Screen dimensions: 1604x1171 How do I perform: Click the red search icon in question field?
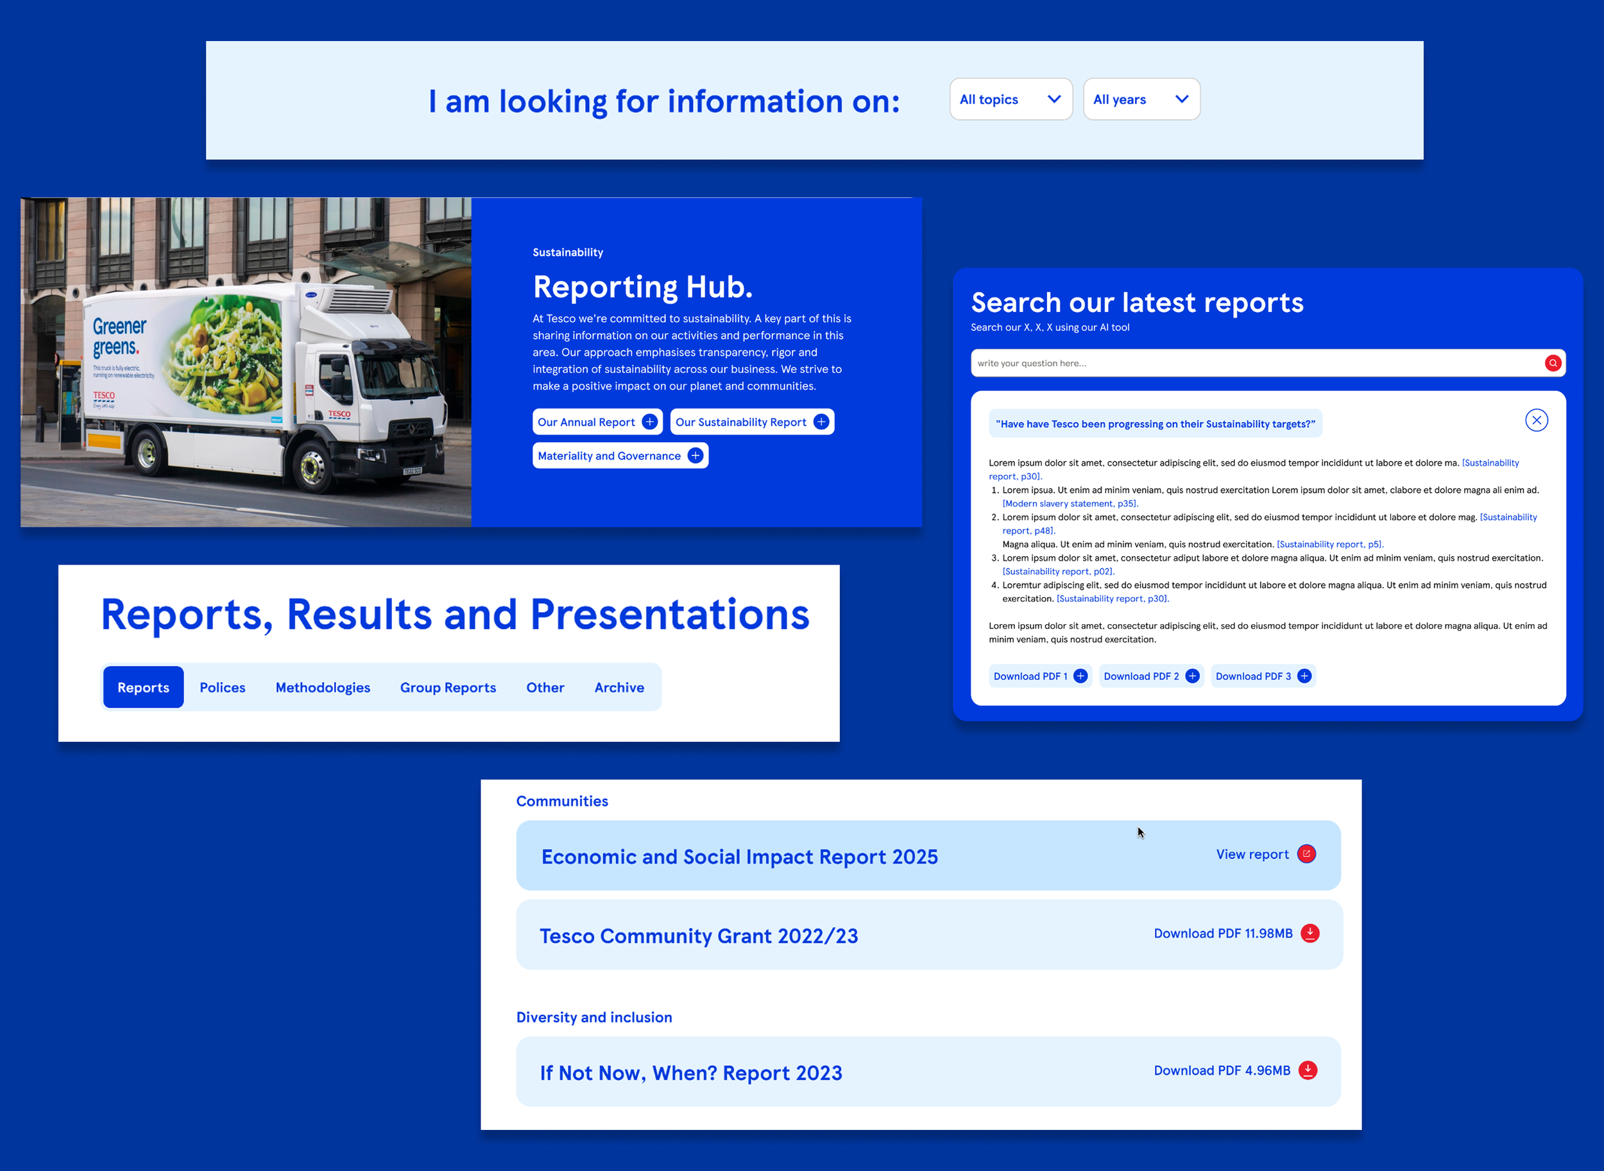click(x=1552, y=363)
